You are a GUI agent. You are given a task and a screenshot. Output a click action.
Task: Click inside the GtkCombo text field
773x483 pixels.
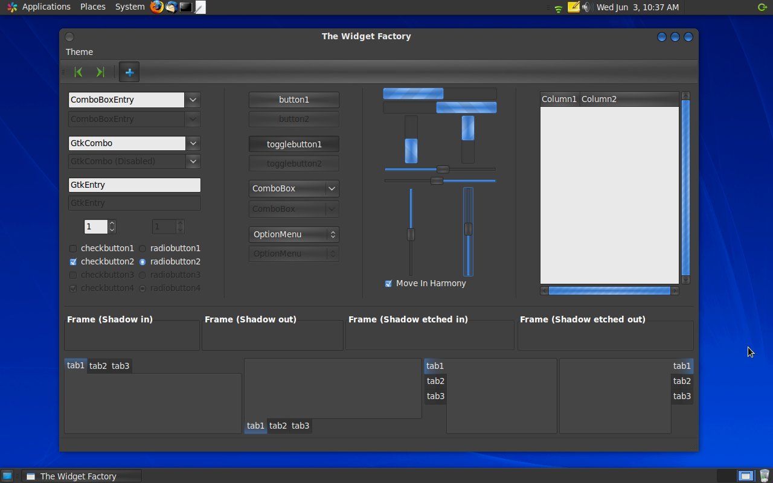(x=127, y=143)
